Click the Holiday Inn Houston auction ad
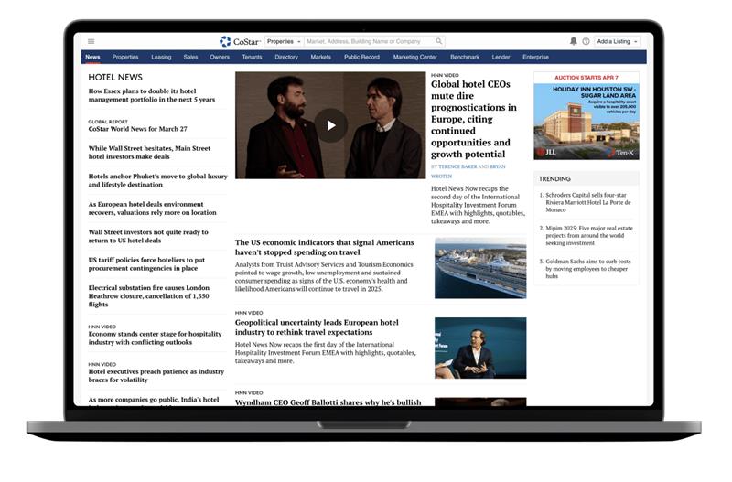Screen dimensions: 732x482 pyautogui.click(x=586, y=116)
